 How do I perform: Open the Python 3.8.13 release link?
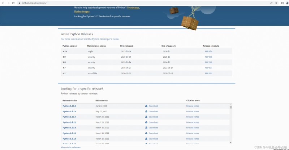69,138
